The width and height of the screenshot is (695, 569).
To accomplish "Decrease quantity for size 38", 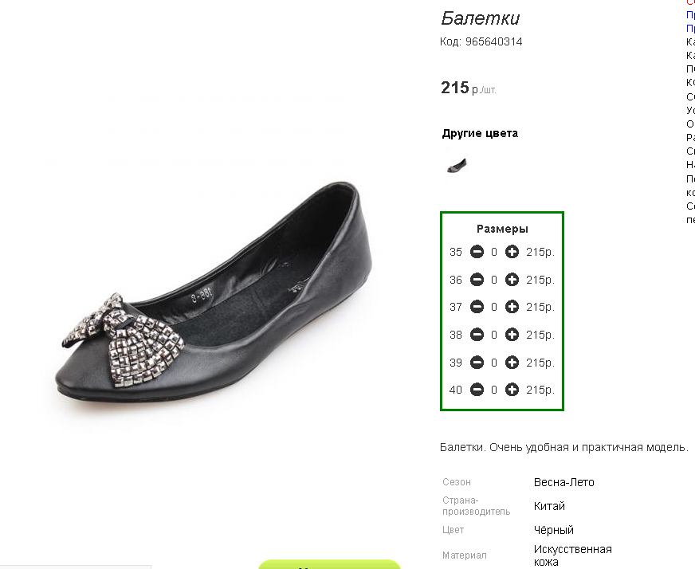I will pyautogui.click(x=477, y=335).
